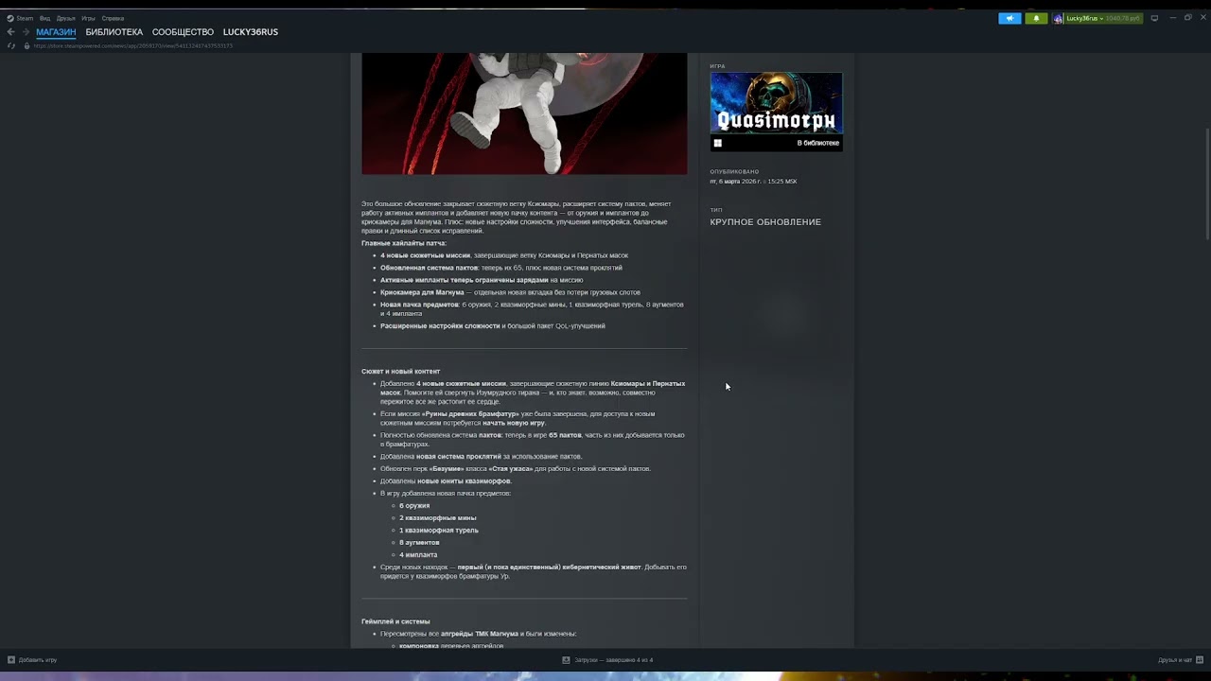Switch to Big Picture mode via the monitor icon
1211x681 pixels.
pyautogui.click(x=1154, y=18)
